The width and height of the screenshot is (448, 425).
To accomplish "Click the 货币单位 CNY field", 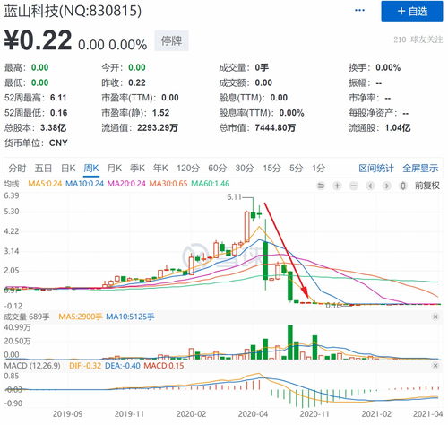I will pos(36,143).
